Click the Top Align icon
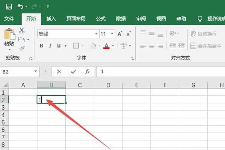225x150 pixels. click(143, 32)
